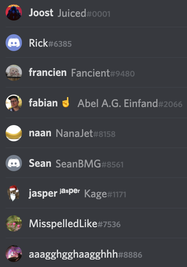
Task: Click fabian's profile photo with glasses
Action: pos(14,103)
